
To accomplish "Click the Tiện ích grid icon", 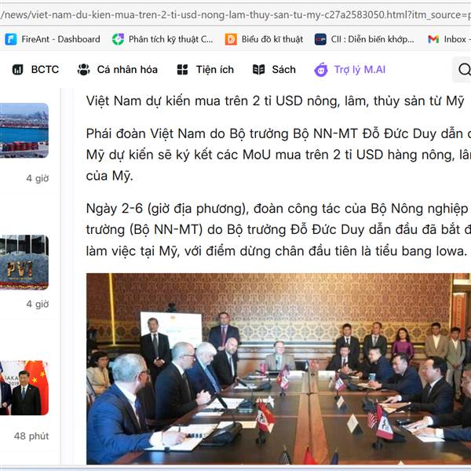I will tap(182, 69).
